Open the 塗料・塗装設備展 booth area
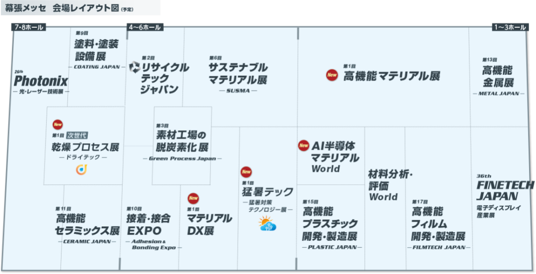 tap(96, 50)
